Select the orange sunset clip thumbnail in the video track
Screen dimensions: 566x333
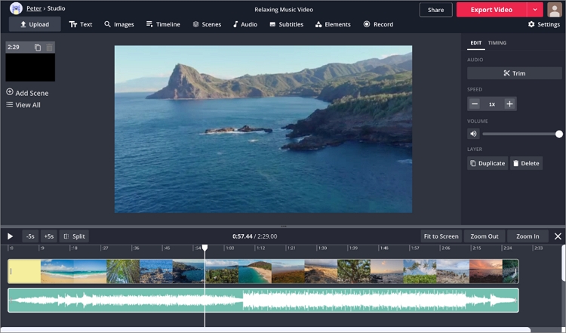coord(486,271)
